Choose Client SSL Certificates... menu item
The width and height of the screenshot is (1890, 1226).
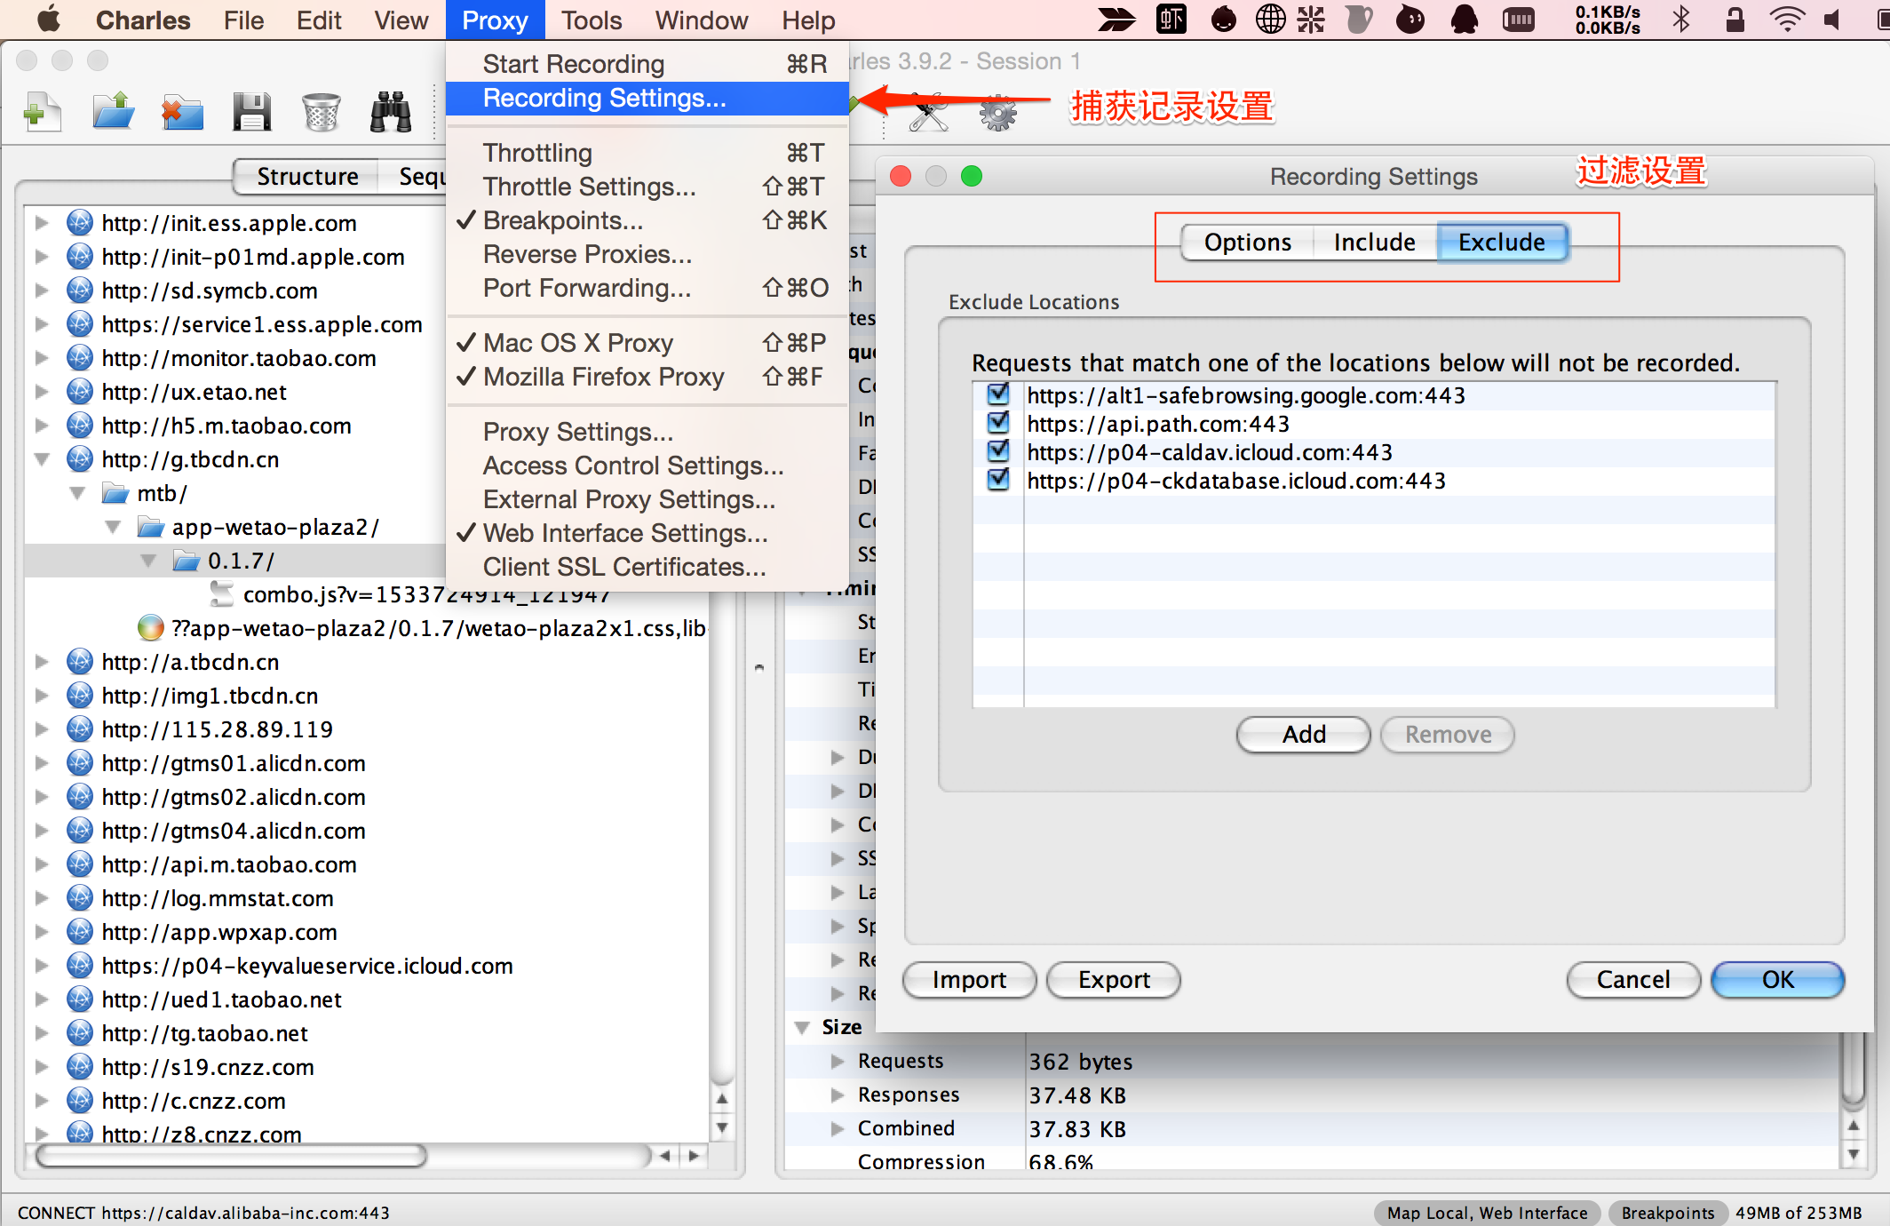coord(647,567)
